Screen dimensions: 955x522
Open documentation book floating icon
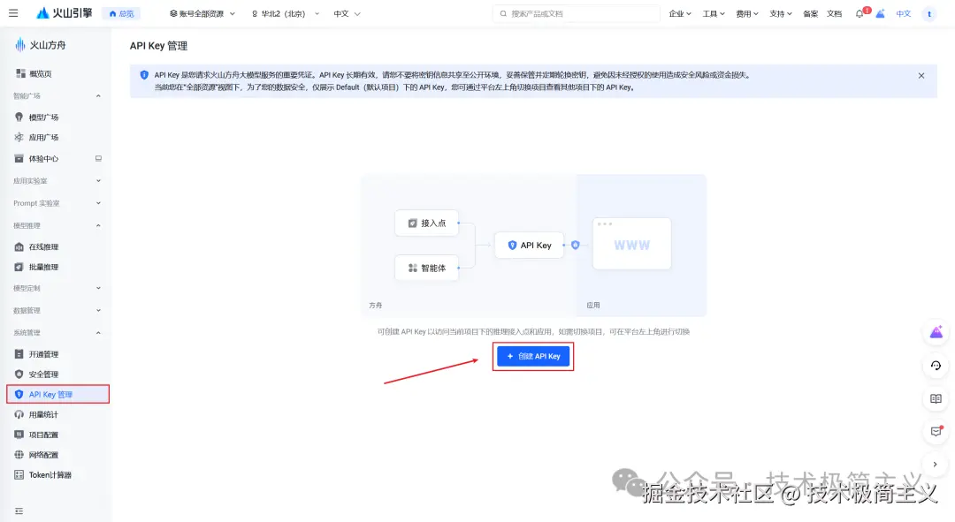936,398
